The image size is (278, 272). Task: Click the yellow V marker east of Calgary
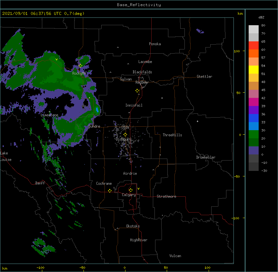point(138,189)
